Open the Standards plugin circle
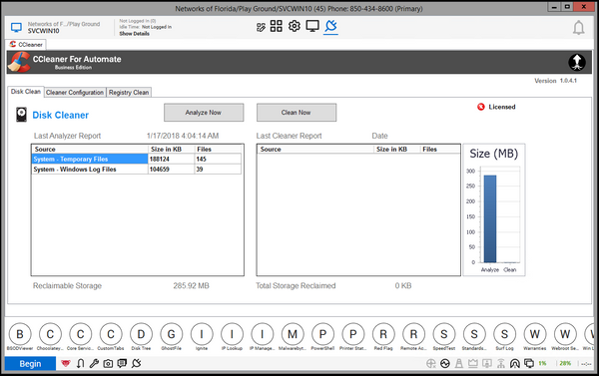 (x=474, y=334)
